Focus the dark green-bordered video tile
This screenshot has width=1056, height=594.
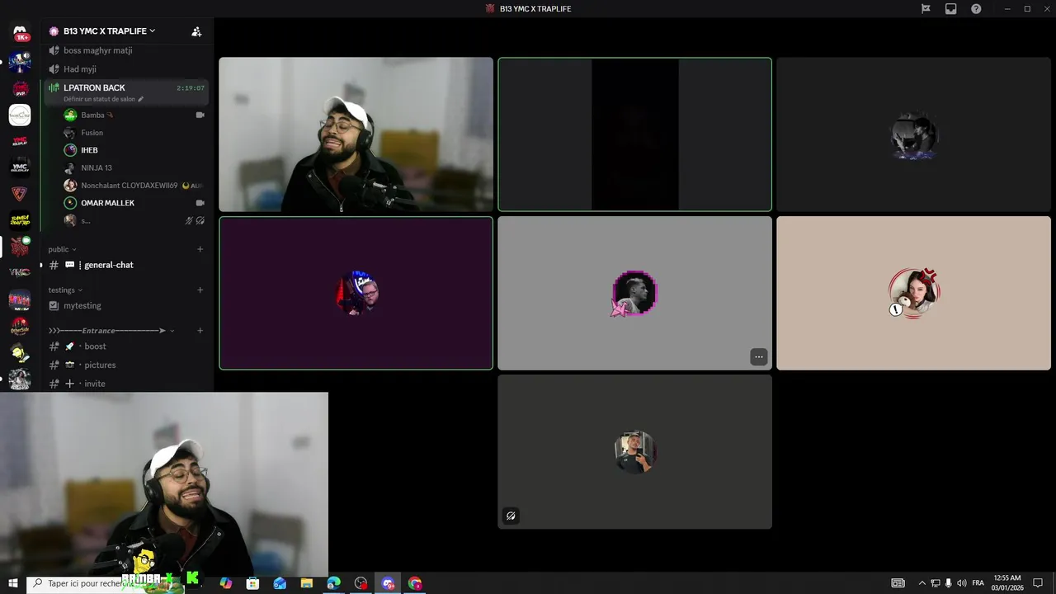pos(634,134)
